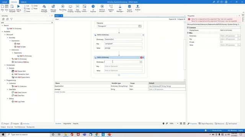
Task: Open UI Explorer
Action: click(93, 8)
